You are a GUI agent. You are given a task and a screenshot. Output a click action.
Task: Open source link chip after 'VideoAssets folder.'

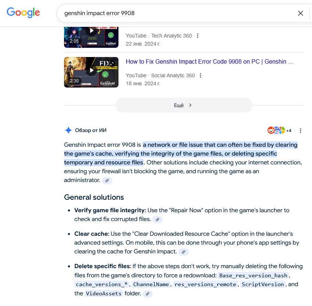(x=148, y=294)
